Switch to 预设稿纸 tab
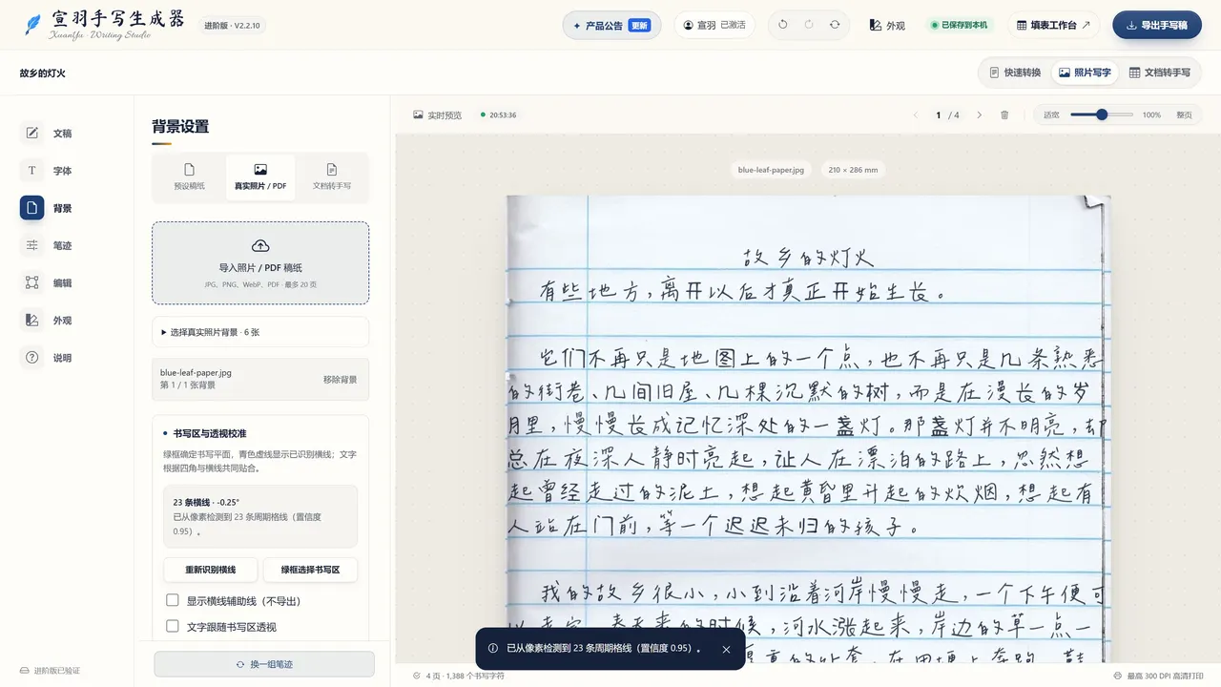 pyautogui.click(x=189, y=177)
